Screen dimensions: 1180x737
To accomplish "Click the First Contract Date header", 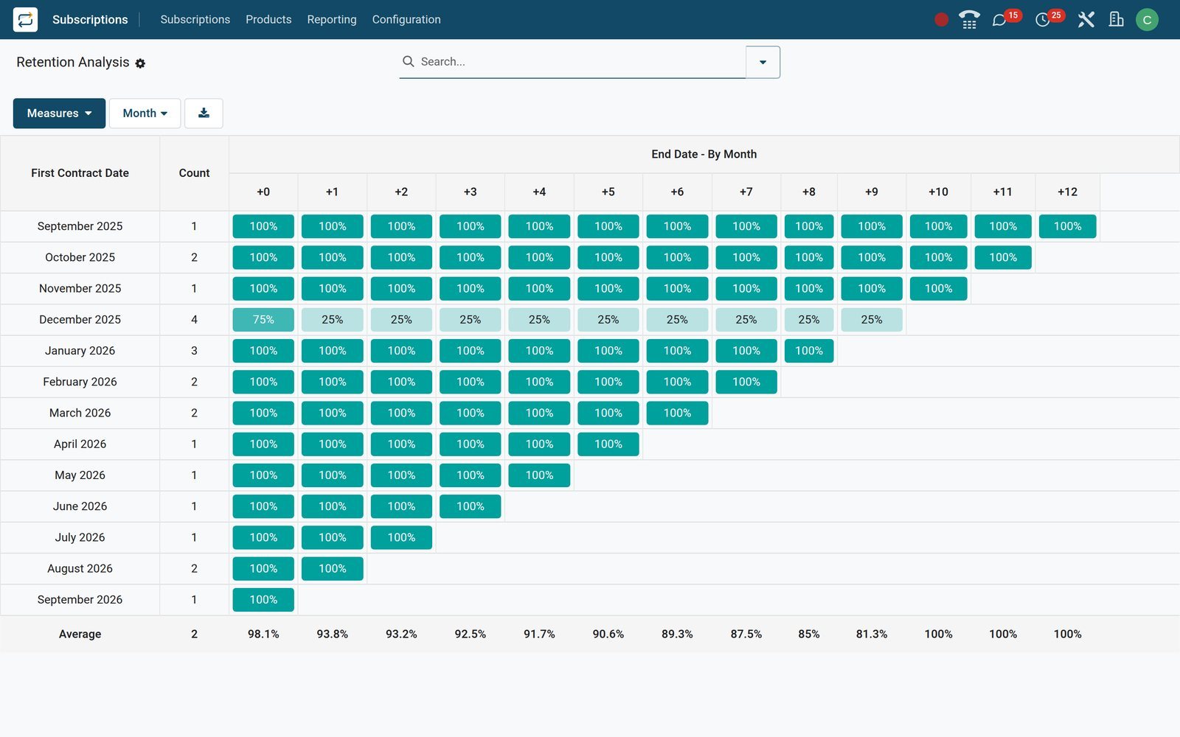I will [x=80, y=173].
